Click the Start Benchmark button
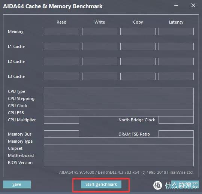202x194 pixels. (x=101, y=184)
